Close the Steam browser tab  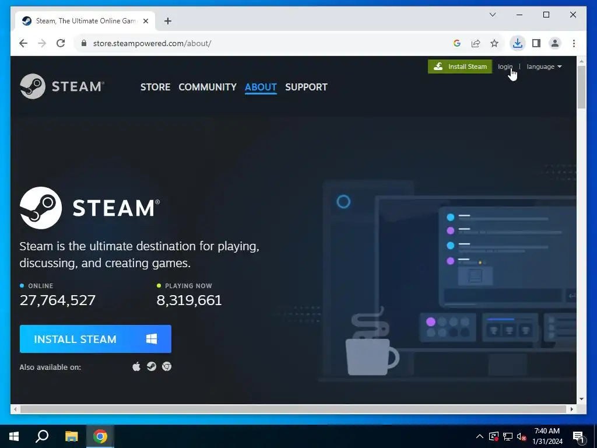pyautogui.click(x=146, y=21)
